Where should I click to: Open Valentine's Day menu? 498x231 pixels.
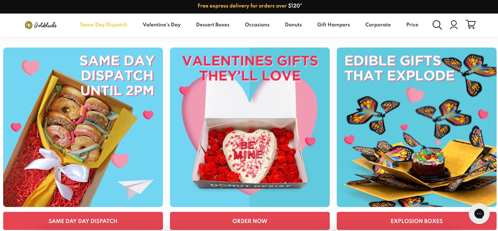click(162, 25)
